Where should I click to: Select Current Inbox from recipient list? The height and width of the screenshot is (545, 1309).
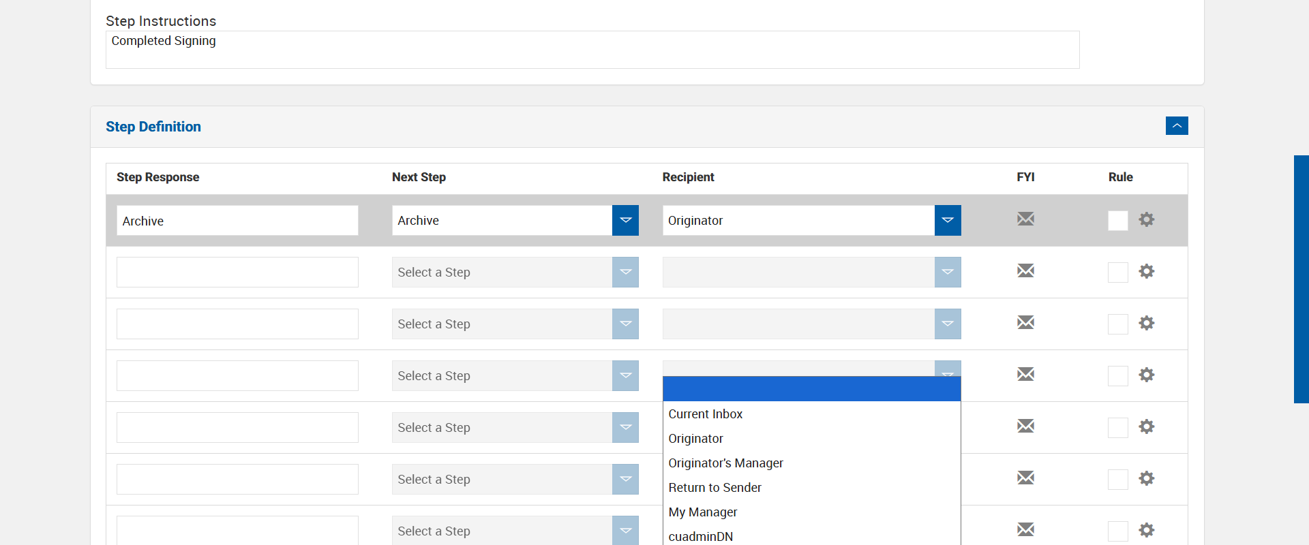click(706, 414)
